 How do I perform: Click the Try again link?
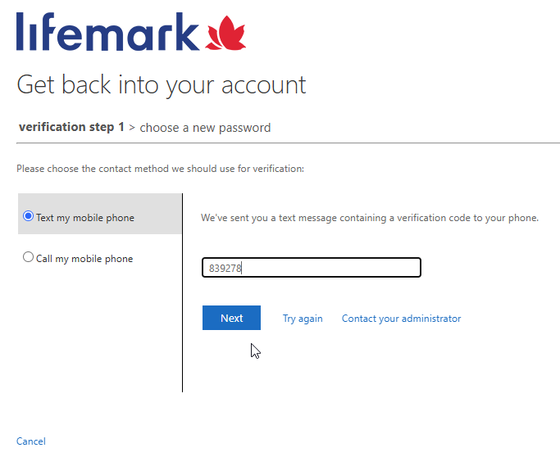tap(303, 319)
